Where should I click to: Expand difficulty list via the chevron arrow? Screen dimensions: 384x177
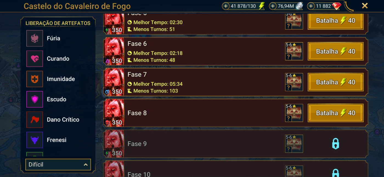click(x=86, y=165)
